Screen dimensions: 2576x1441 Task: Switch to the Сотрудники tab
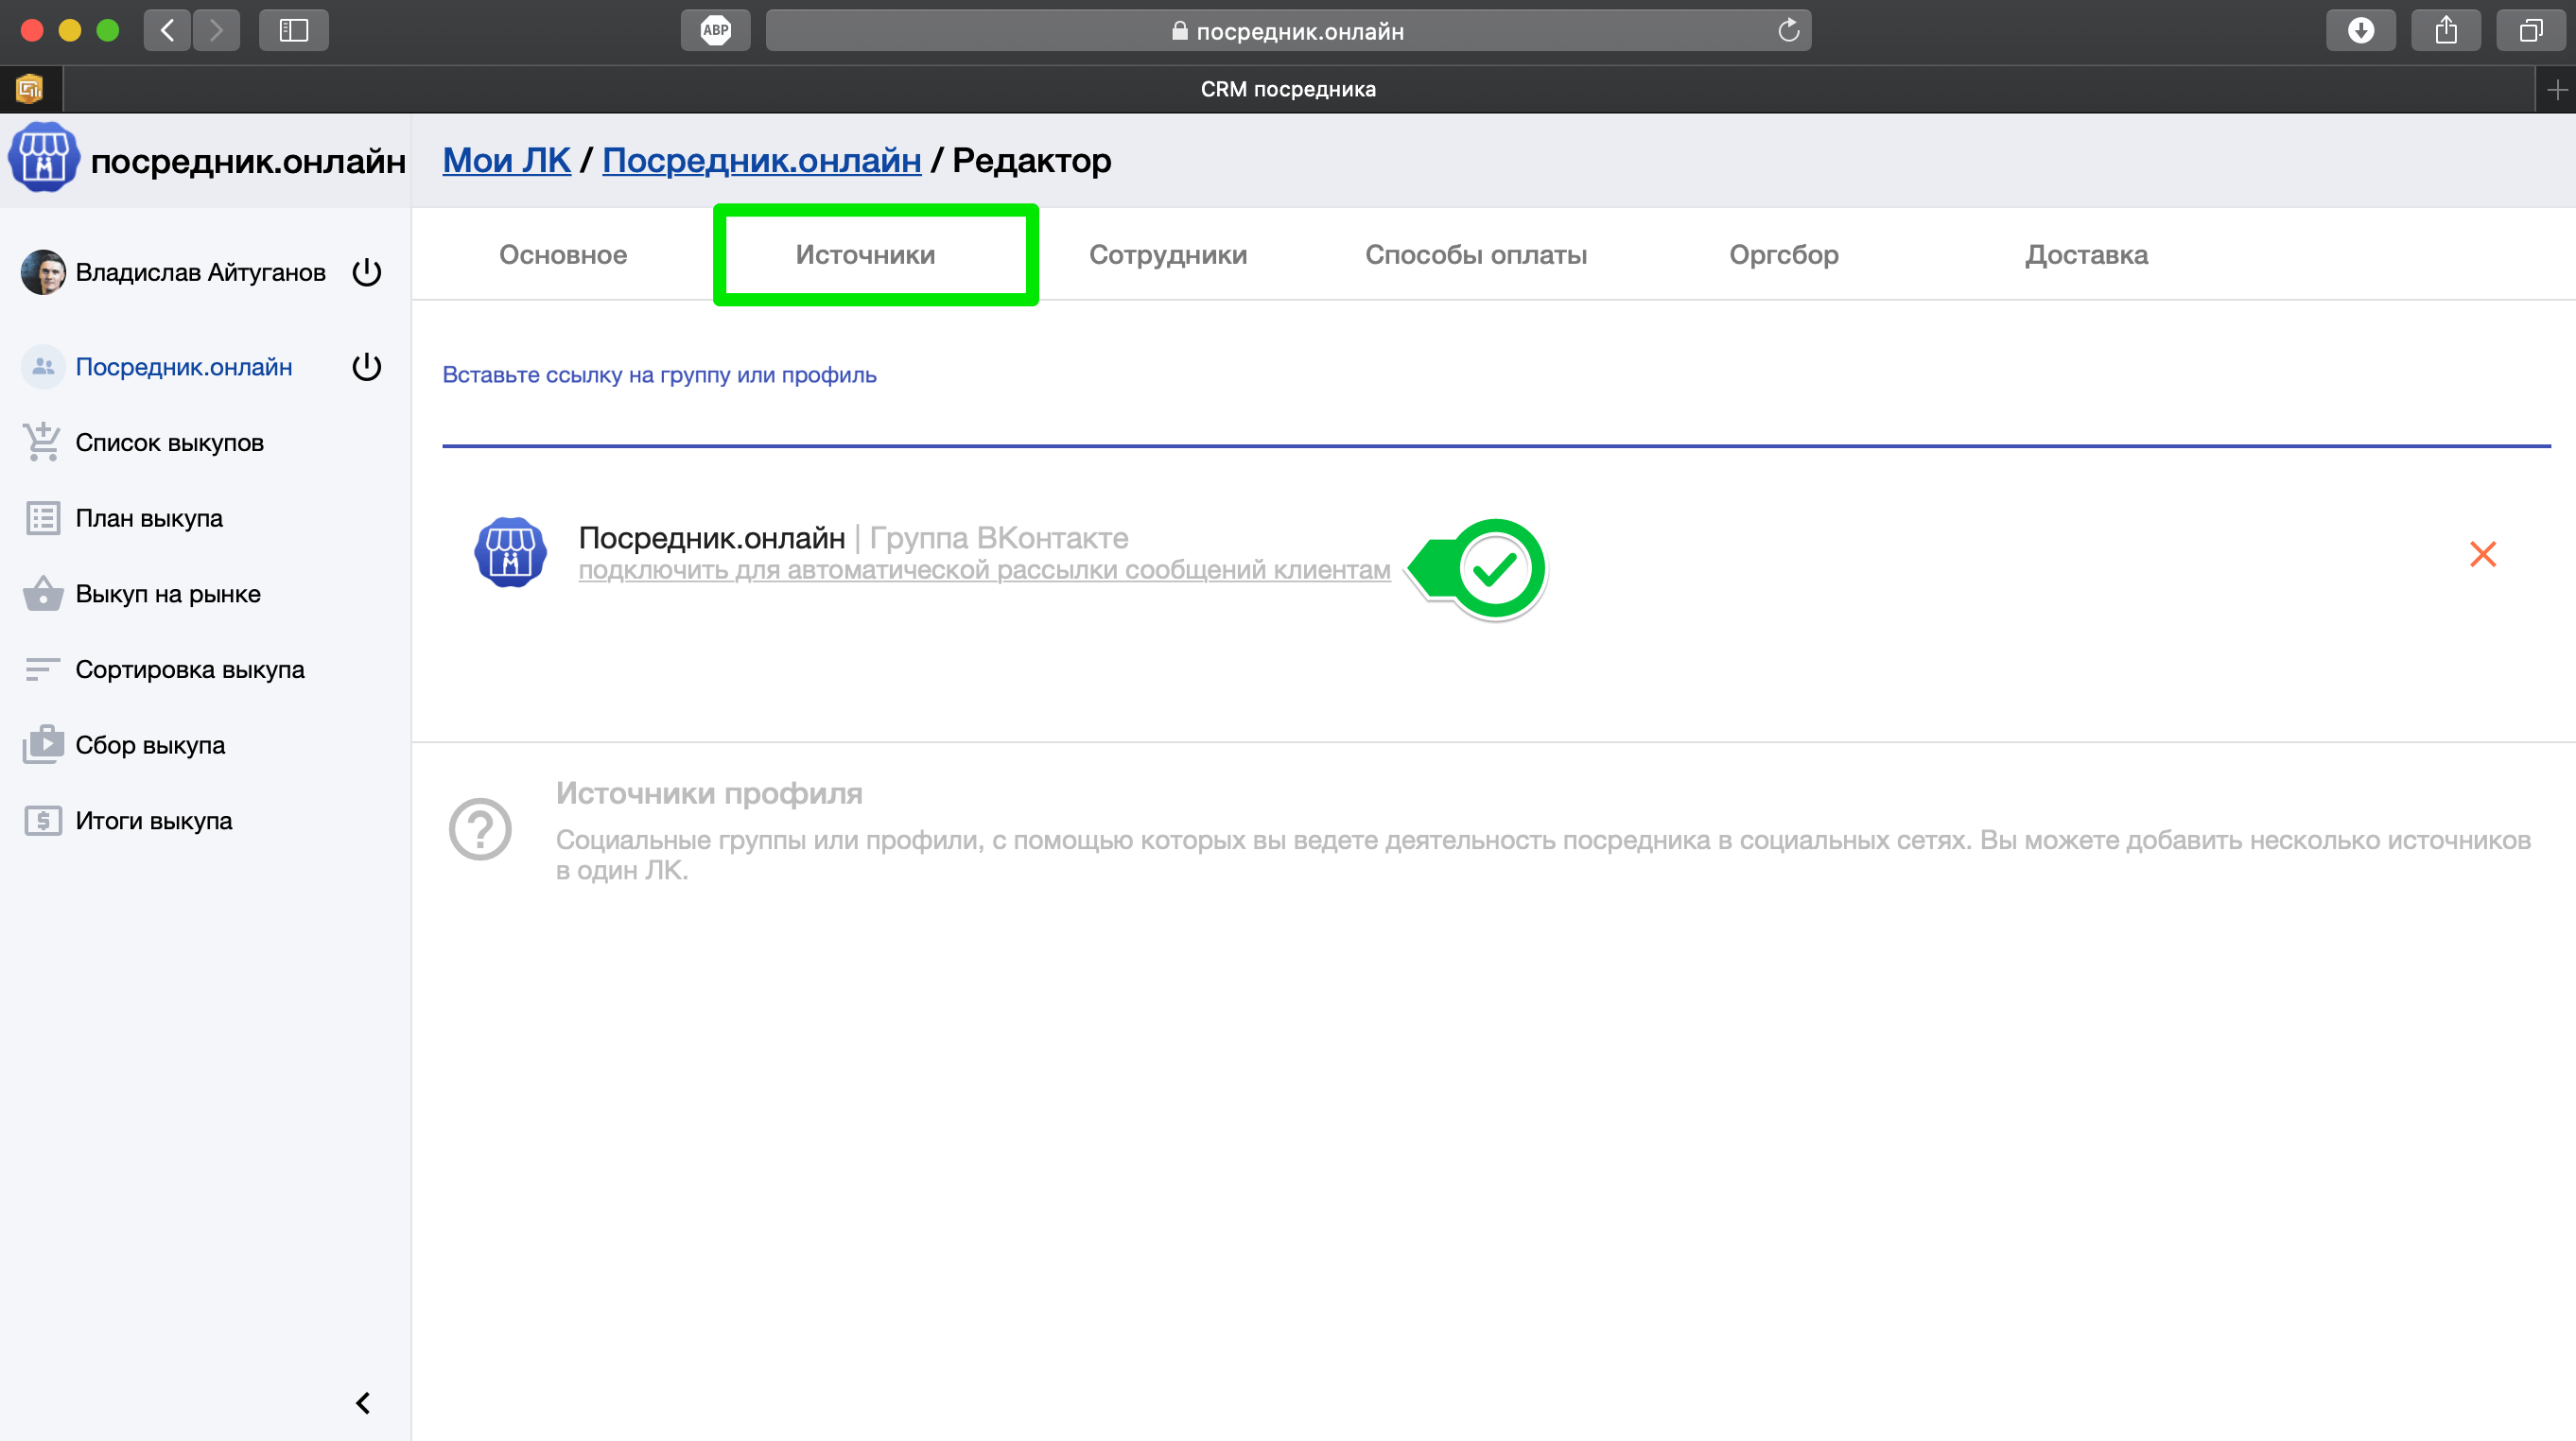tap(1167, 255)
